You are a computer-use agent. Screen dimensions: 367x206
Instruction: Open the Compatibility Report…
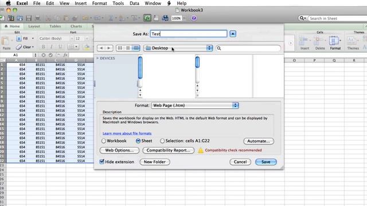point(168,150)
